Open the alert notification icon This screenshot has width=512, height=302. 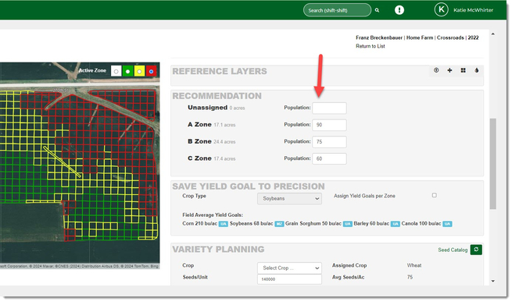(399, 10)
